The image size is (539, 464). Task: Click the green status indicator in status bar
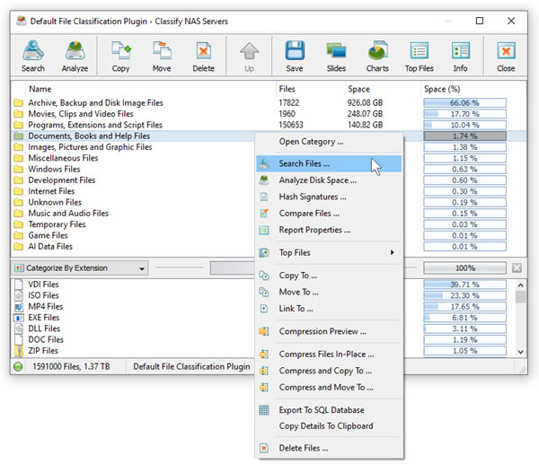coord(18,366)
